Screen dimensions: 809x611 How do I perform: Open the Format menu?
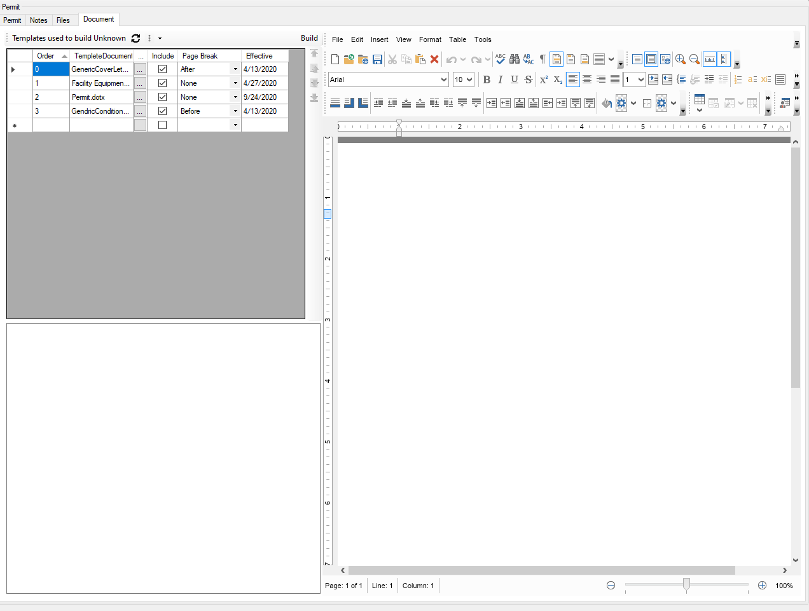[430, 39]
